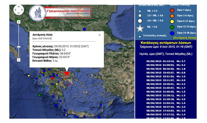Click the Γεωγραφικό Πλάτος 38.6424° popup line
This screenshot has height=123, width=207.
pyautogui.click(x=52, y=54)
